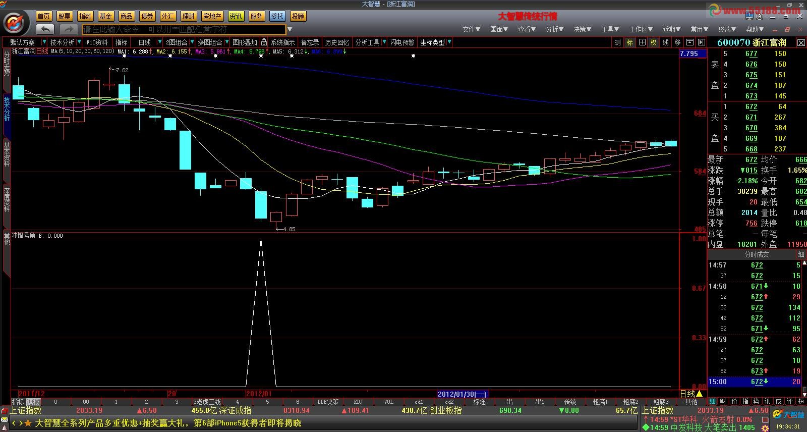807x432 pixels.
Task: Click the star icon in the news ticker
Action: (28, 423)
